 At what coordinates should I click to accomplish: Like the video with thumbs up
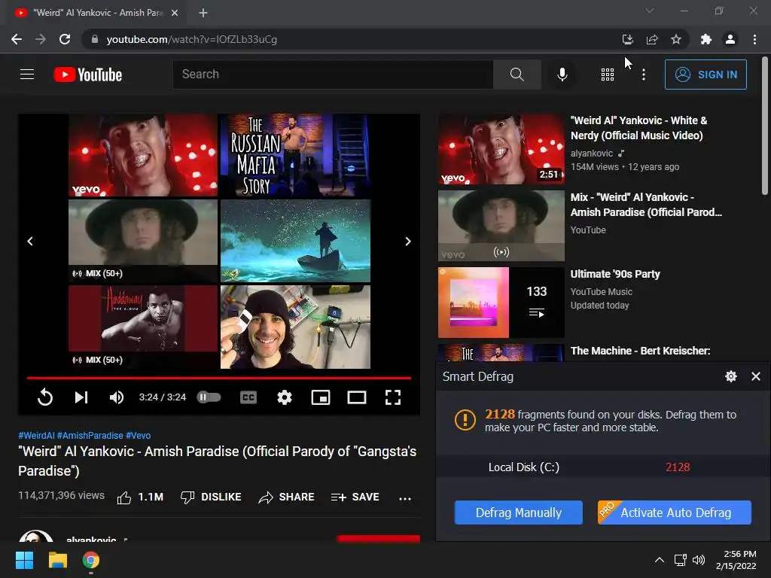[x=139, y=497]
